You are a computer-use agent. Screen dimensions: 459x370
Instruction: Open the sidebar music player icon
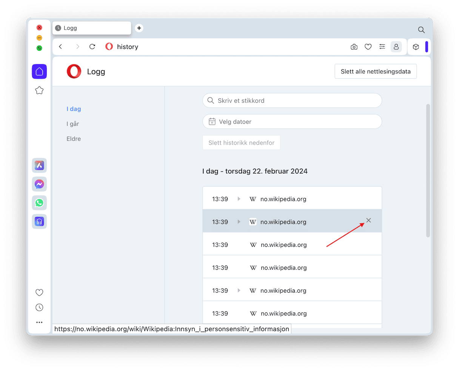point(39,222)
